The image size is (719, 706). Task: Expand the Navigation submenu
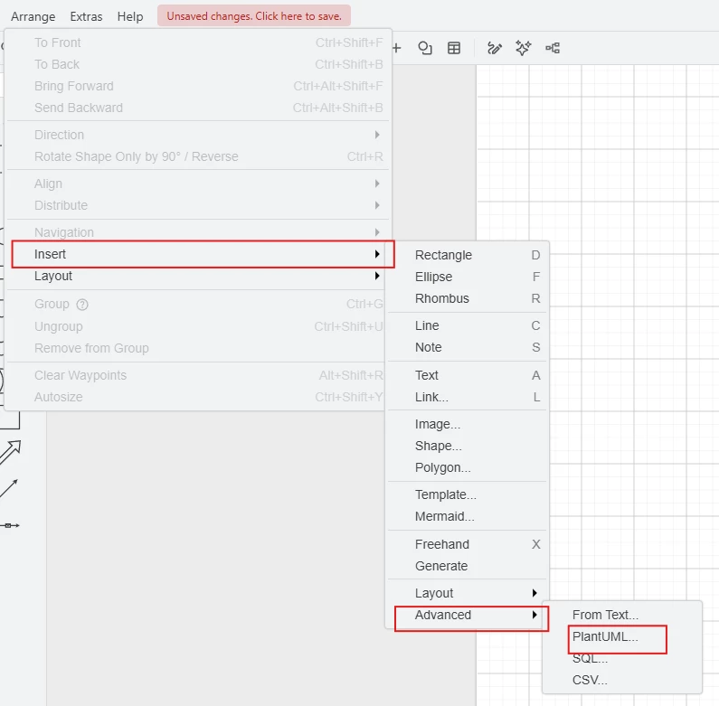[198, 232]
